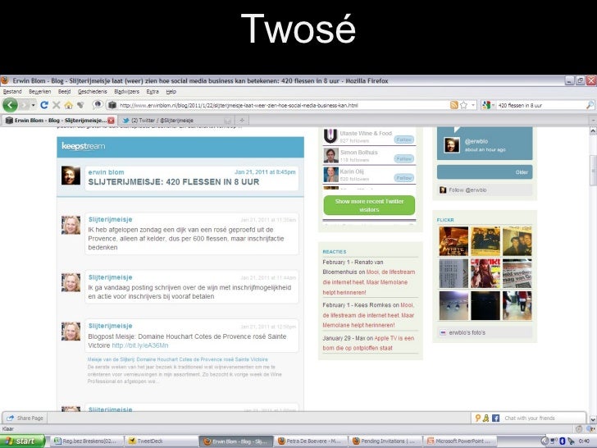The image size is (597, 448).
Task: Open Slijterijmeisje name on rosé geproefd tweet
Action: [110, 219]
